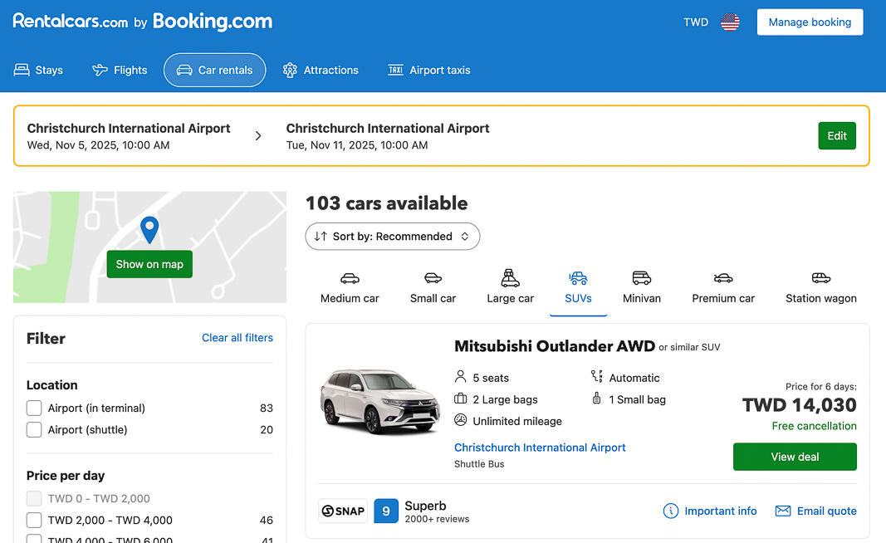Click the ferris wheel Attractions icon
The image size is (886, 543).
coord(290,70)
